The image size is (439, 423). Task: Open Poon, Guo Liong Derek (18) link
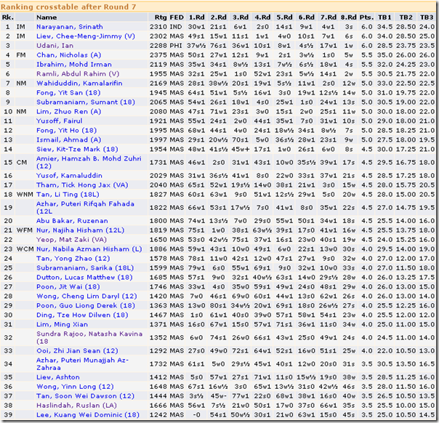pos(85,306)
